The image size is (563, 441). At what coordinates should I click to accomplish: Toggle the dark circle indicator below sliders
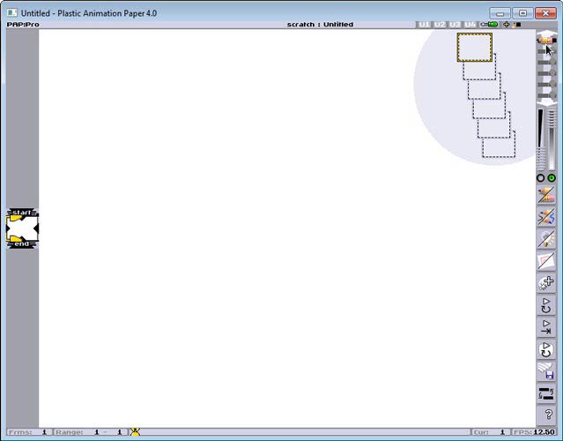tap(541, 178)
